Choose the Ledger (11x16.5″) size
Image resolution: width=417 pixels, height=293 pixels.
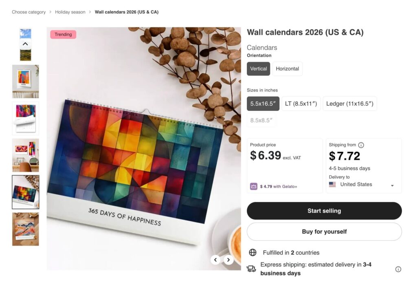coord(350,104)
